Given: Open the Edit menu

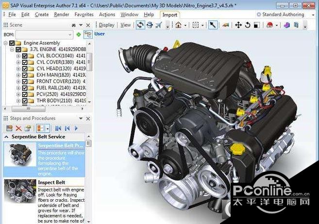Looking at the screenshot, I should click(25, 15).
